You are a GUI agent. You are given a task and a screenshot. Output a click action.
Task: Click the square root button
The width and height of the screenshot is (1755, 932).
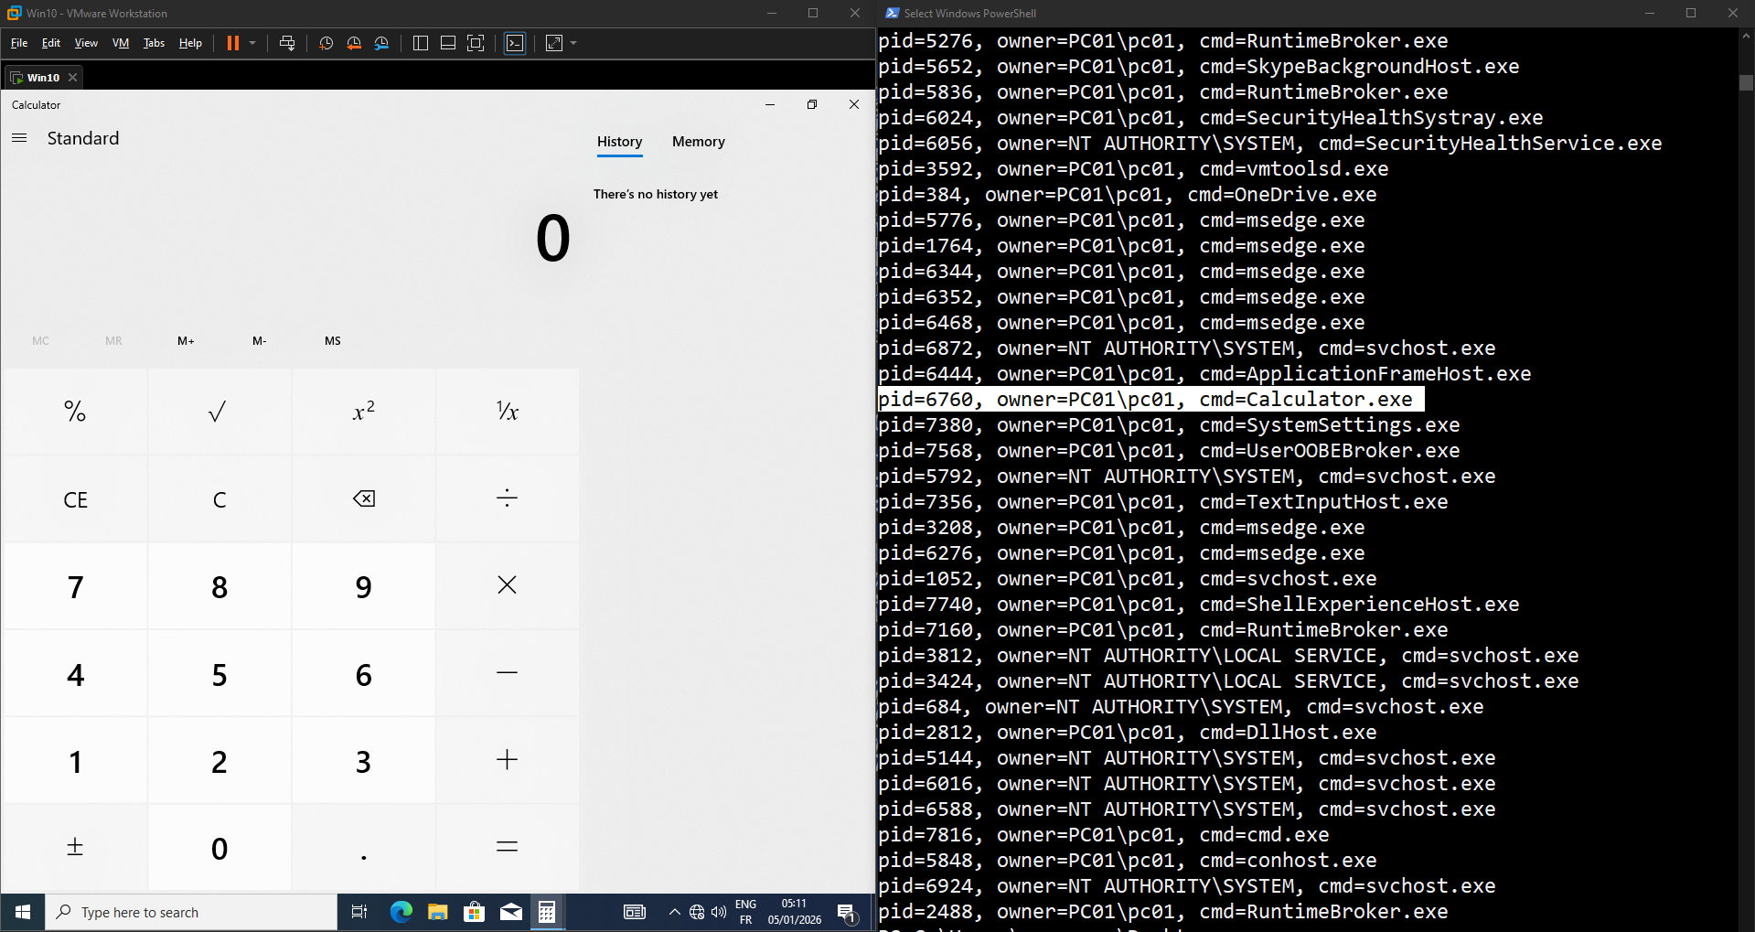click(x=219, y=412)
